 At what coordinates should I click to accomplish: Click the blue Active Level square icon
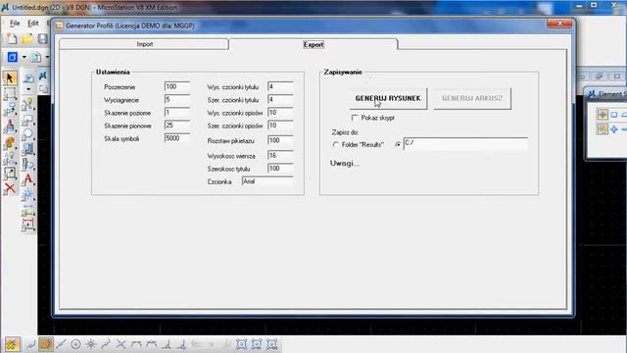(x=13, y=57)
